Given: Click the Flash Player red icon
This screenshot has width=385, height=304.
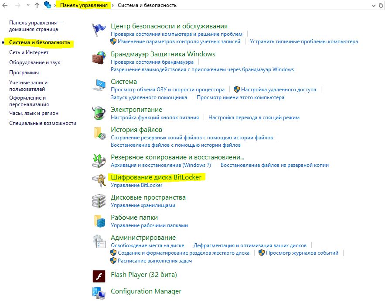Looking at the screenshot, I should coord(99,276).
